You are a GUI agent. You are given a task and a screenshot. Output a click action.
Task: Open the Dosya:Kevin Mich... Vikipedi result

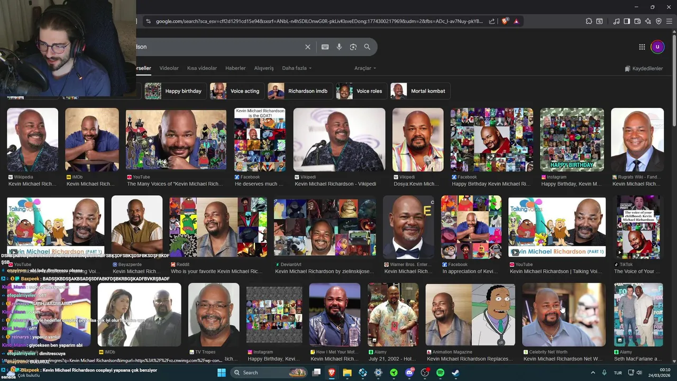tap(418, 140)
